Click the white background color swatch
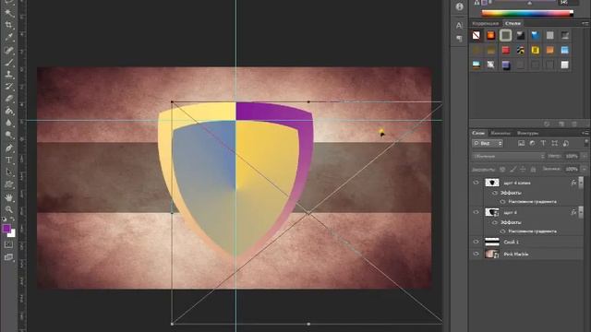This screenshot has height=332, width=591. (12, 234)
